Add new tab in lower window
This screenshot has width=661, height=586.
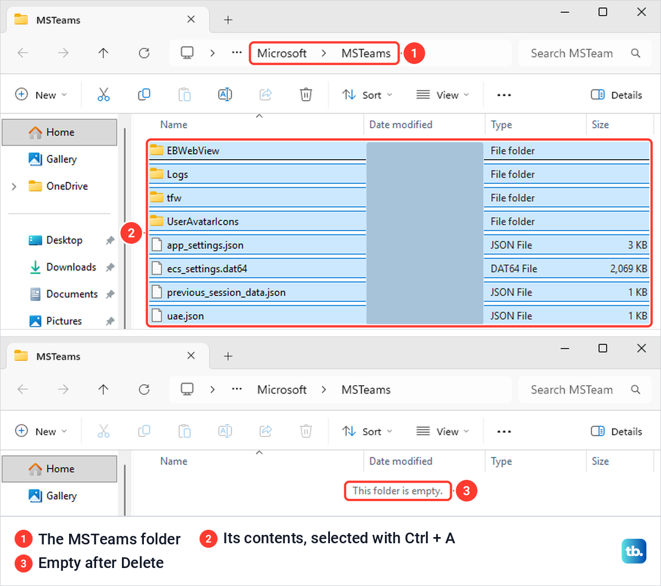tap(228, 356)
